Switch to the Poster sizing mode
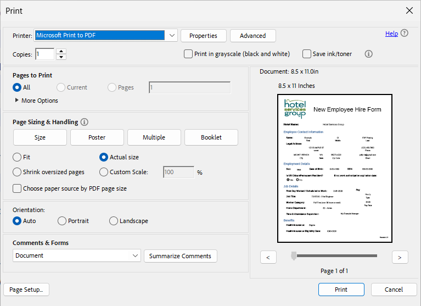The height and width of the screenshot is (306, 421). tap(97, 137)
